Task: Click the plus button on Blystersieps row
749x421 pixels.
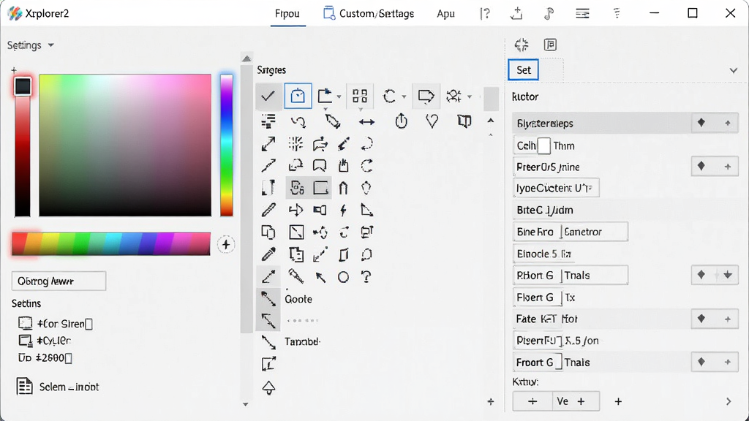Action: pyautogui.click(x=728, y=123)
